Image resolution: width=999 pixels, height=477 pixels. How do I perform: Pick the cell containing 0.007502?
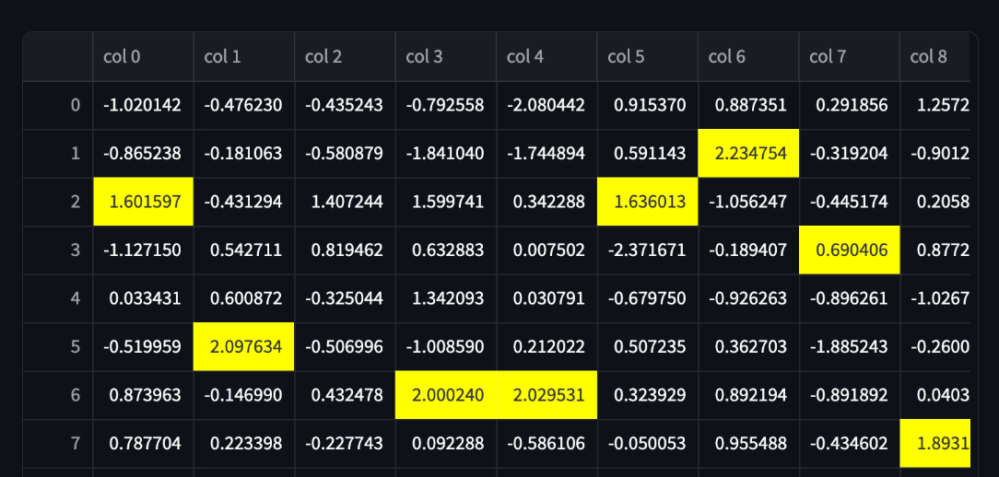[x=547, y=250]
